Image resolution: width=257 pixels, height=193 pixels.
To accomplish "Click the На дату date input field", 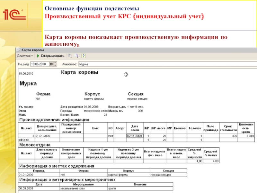I will click(x=40, y=64).
